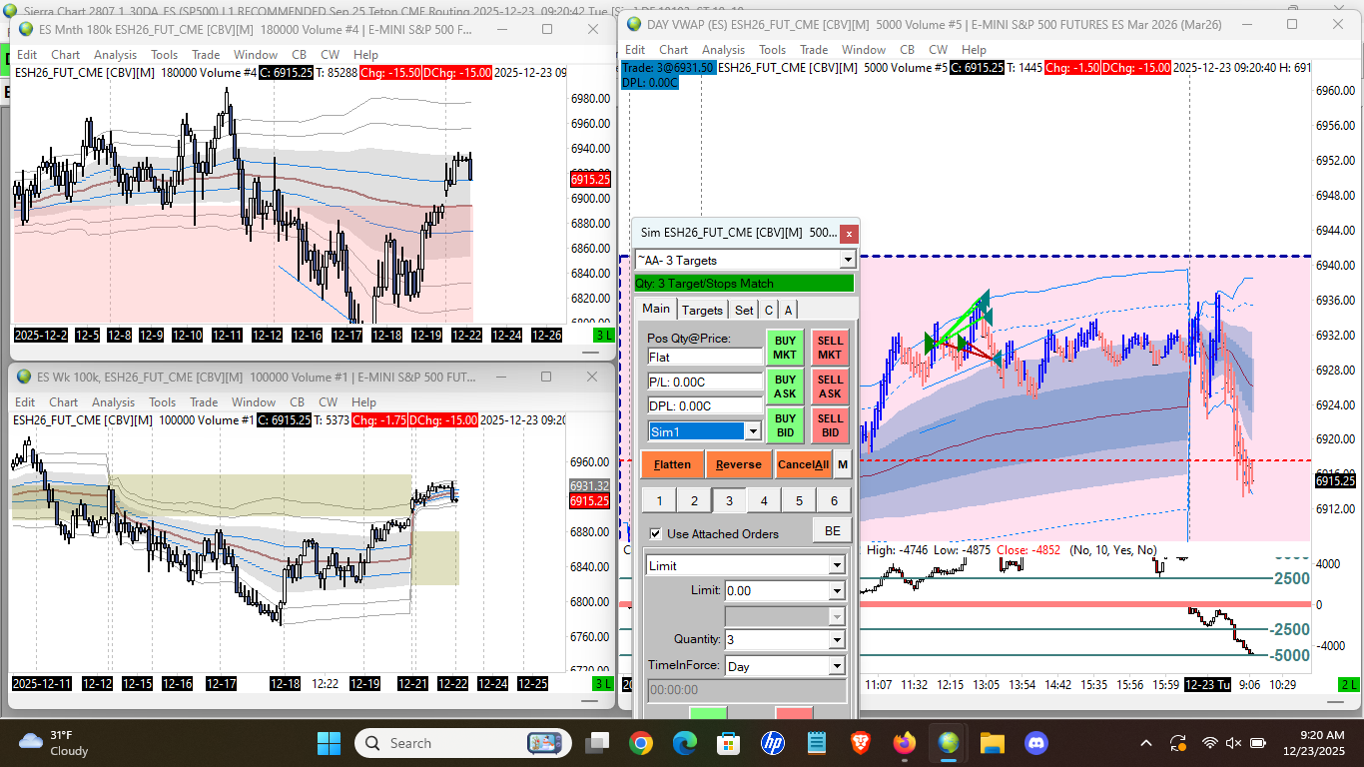
Task: Click the BUY MKT button
Action: coord(785,348)
